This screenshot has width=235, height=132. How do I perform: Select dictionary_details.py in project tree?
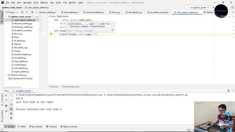pos(23,27)
